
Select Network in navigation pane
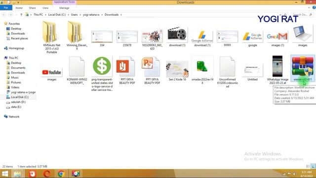coord(14,117)
